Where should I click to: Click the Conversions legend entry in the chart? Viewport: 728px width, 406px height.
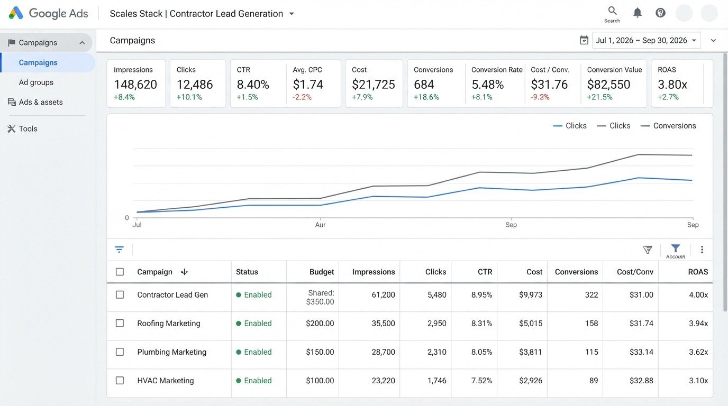tap(668, 126)
